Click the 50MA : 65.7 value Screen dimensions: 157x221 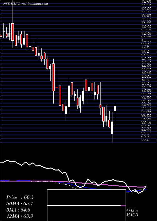20,204
